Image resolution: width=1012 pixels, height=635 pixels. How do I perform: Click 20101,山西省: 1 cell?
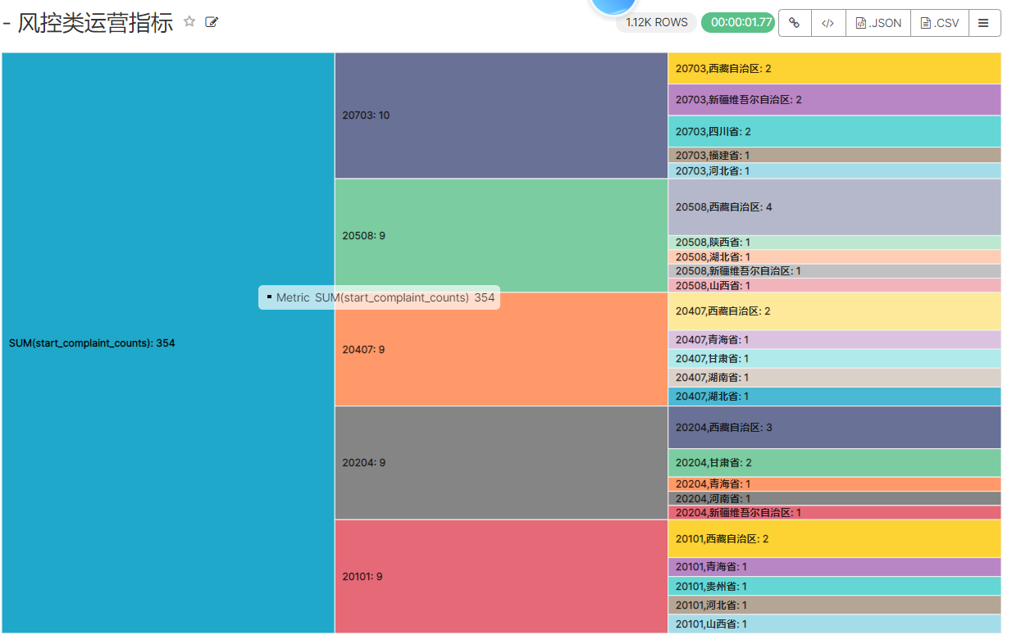[835, 624]
